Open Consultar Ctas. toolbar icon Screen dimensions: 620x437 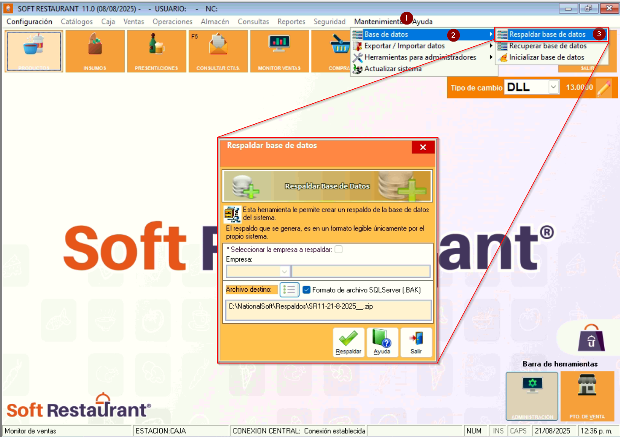(x=218, y=51)
